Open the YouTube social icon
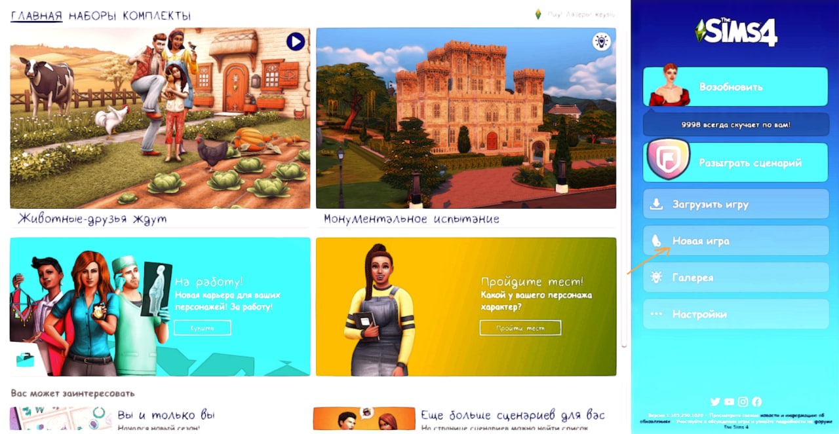 click(x=729, y=402)
